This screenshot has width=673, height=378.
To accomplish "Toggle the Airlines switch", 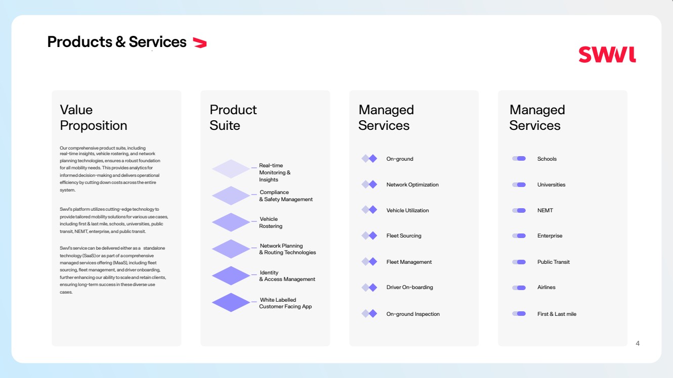I will click(519, 288).
